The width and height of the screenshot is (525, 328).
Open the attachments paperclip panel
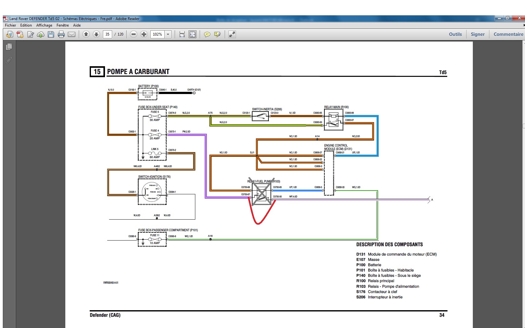[9, 60]
